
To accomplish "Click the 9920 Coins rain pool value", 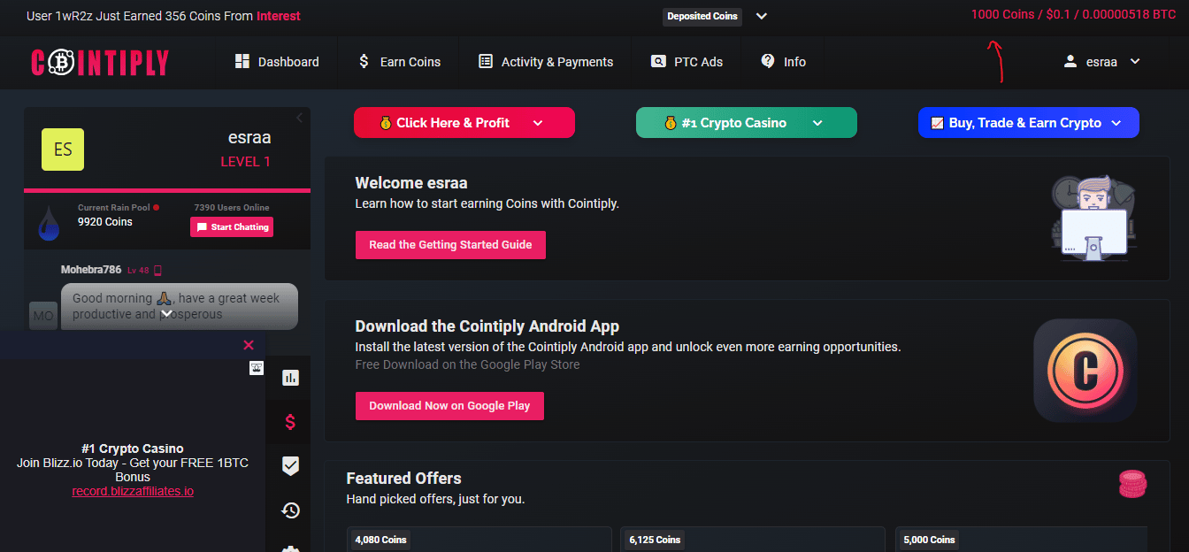I will pyautogui.click(x=104, y=222).
